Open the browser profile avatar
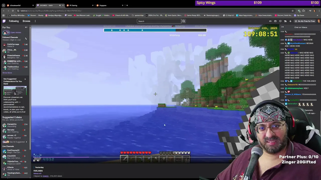The height and width of the screenshot is (180, 321). (x=314, y=11)
